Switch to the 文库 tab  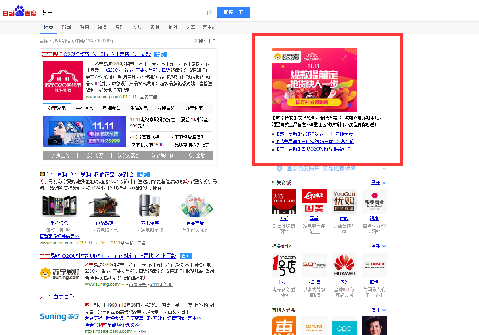[190, 27]
